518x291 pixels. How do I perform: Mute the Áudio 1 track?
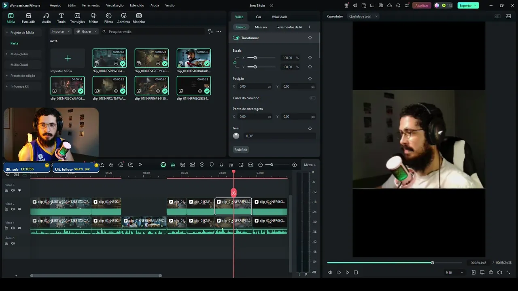[x=13, y=243]
